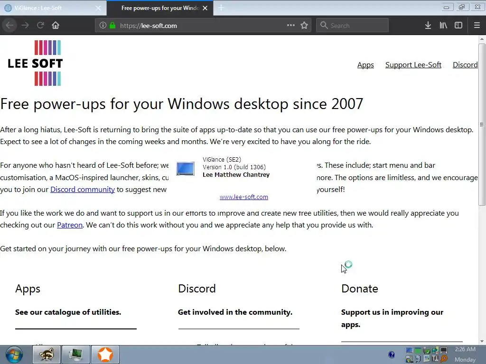
Task: Click the page's vertical scrollbar thumb
Action: pos(482,125)
